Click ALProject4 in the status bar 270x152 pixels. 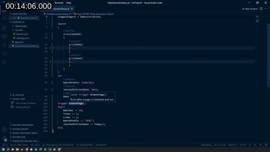coord(101,145)
